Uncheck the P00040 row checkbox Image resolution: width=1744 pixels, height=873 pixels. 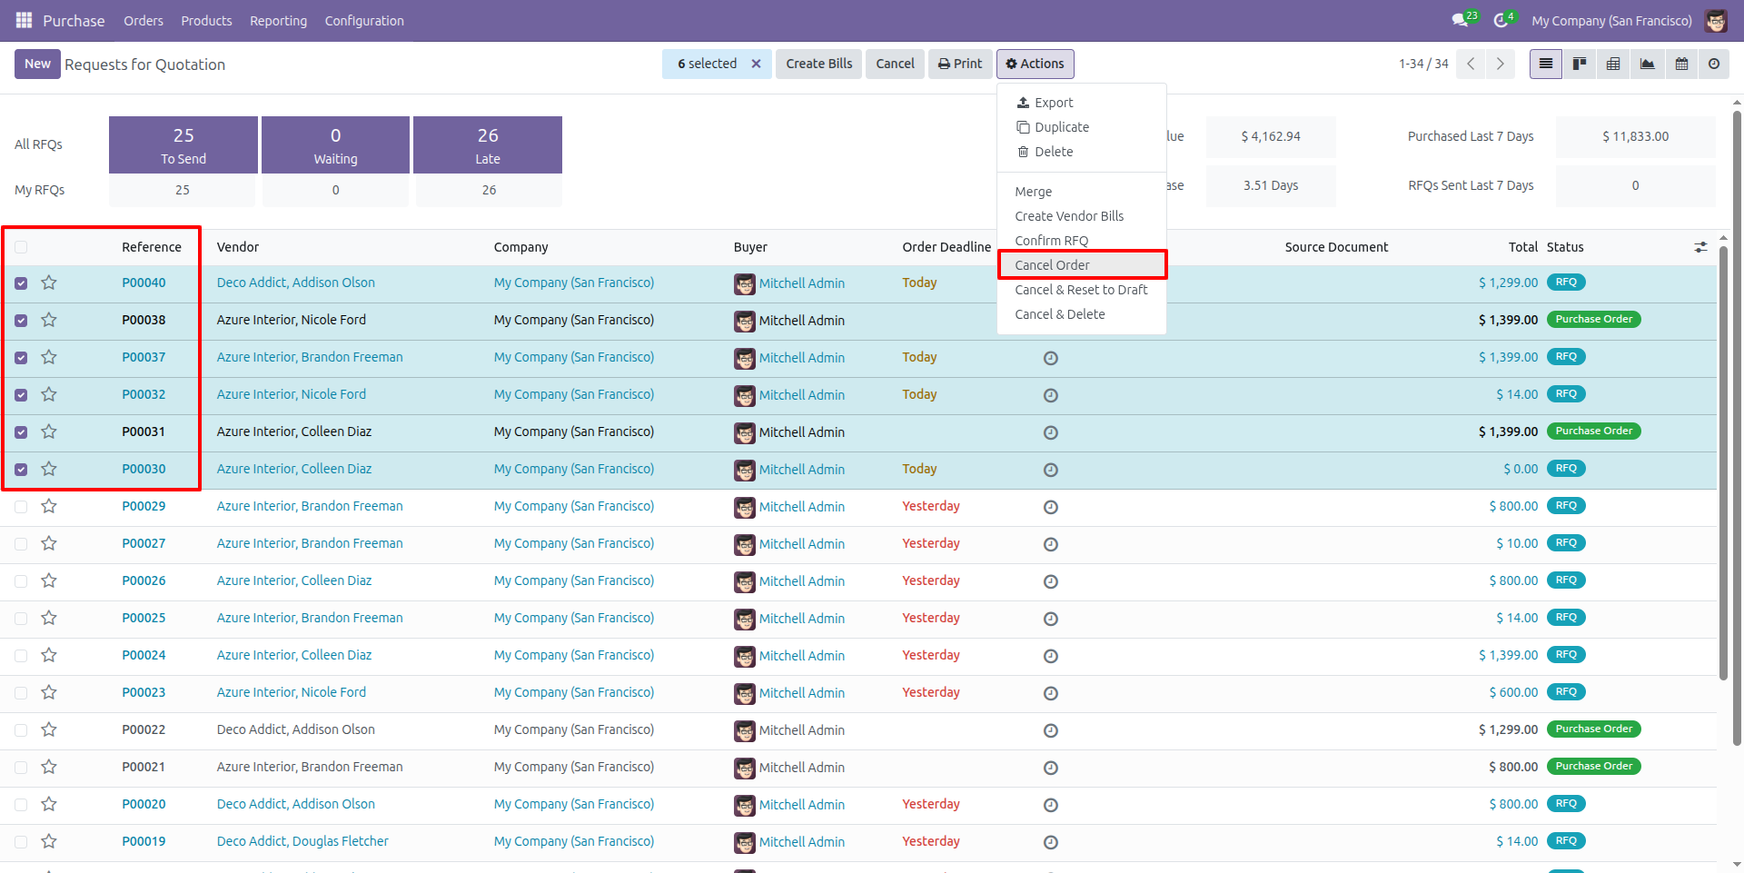[x=21, y=283]
